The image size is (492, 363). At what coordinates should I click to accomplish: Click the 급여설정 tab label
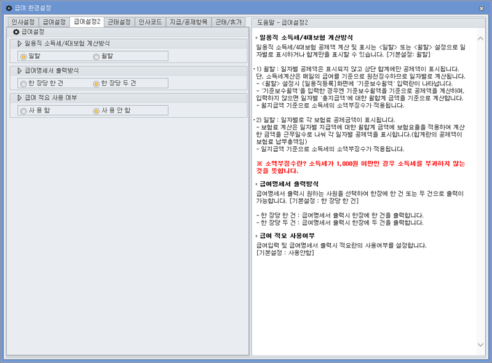(54, 18)
